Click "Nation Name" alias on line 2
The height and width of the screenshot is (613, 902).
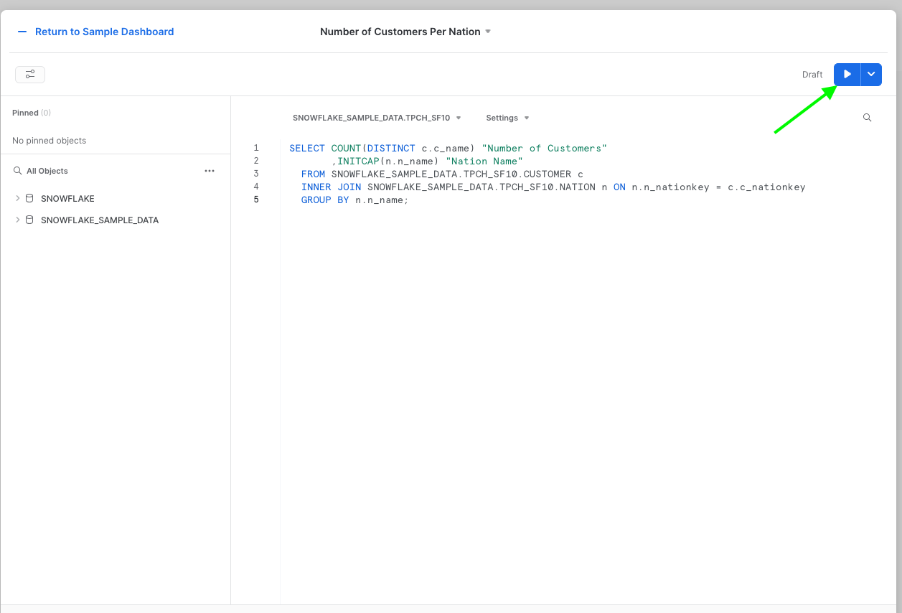(484, 161)
